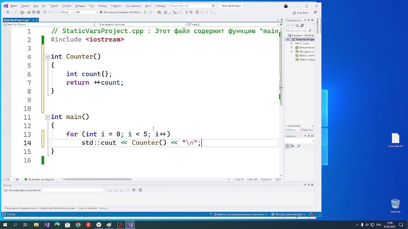Image resolution: width=408 pixels, height=229 pixels.
Task: Expand the Внешние зависимости node
Action: [x=291, y=47]
